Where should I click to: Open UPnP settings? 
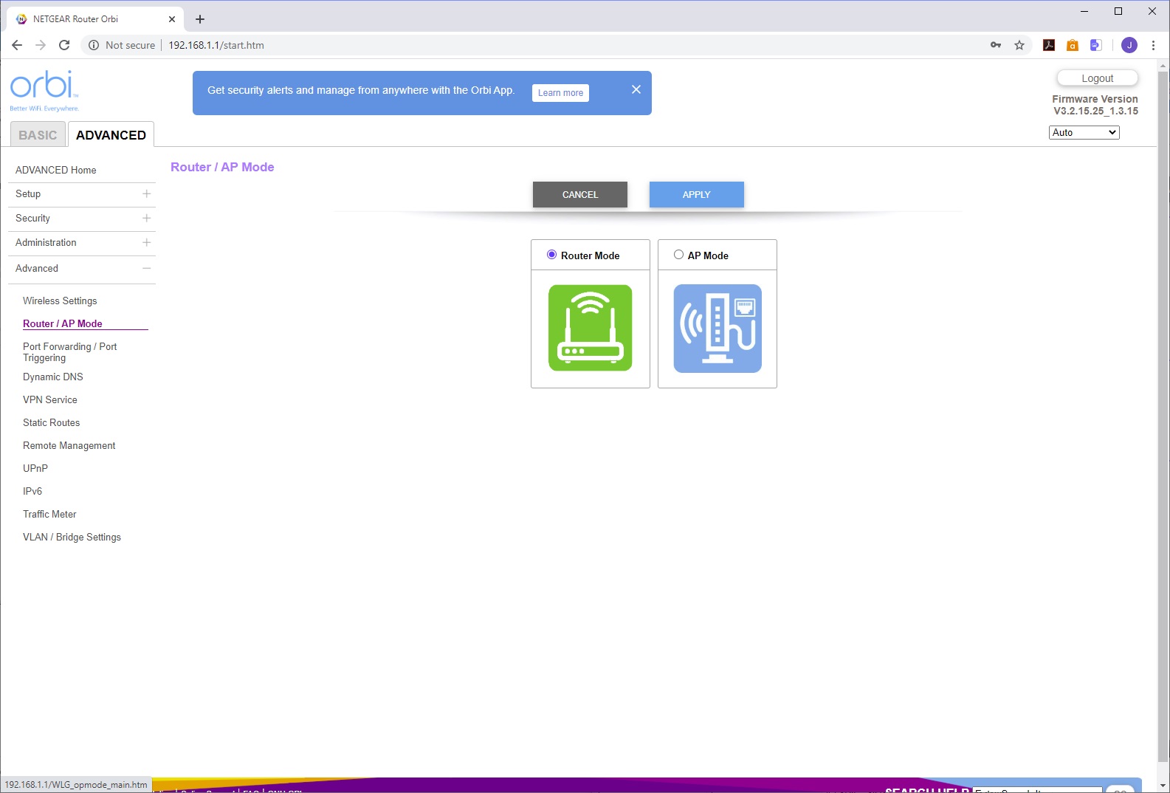(35, 468)
